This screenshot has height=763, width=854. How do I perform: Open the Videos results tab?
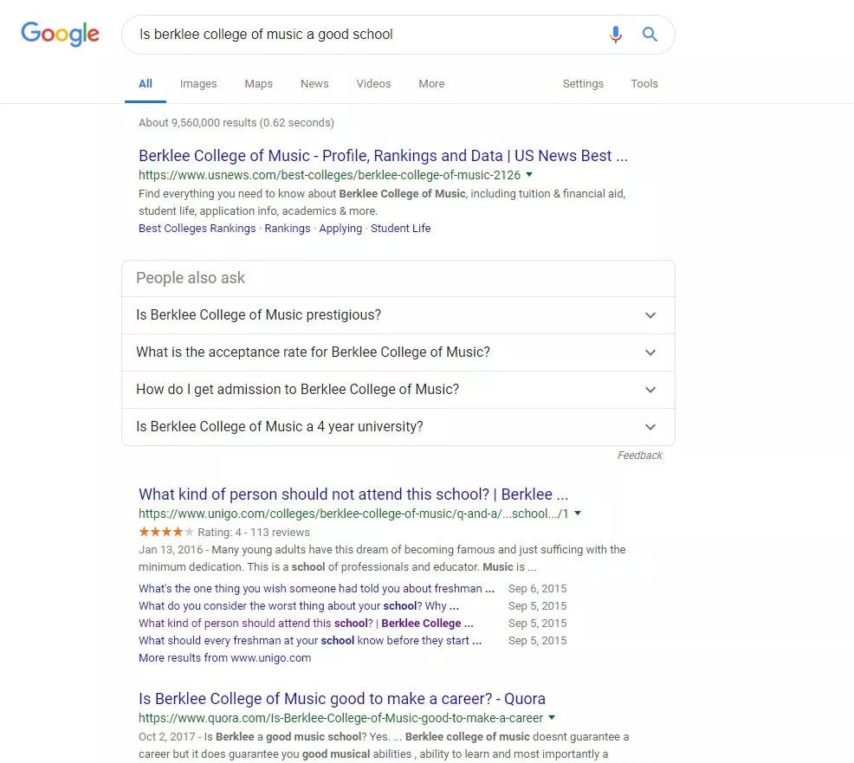click(373, 84)
